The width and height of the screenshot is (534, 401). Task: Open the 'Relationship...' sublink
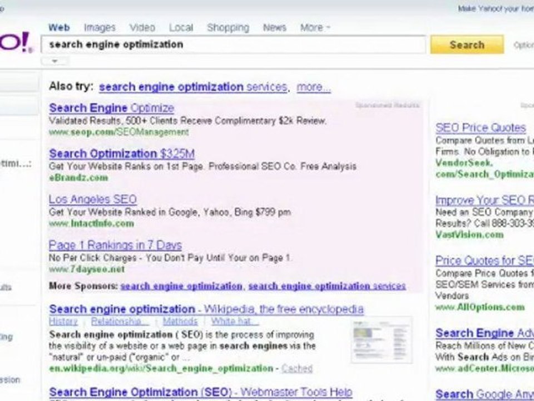click(120, 321)
